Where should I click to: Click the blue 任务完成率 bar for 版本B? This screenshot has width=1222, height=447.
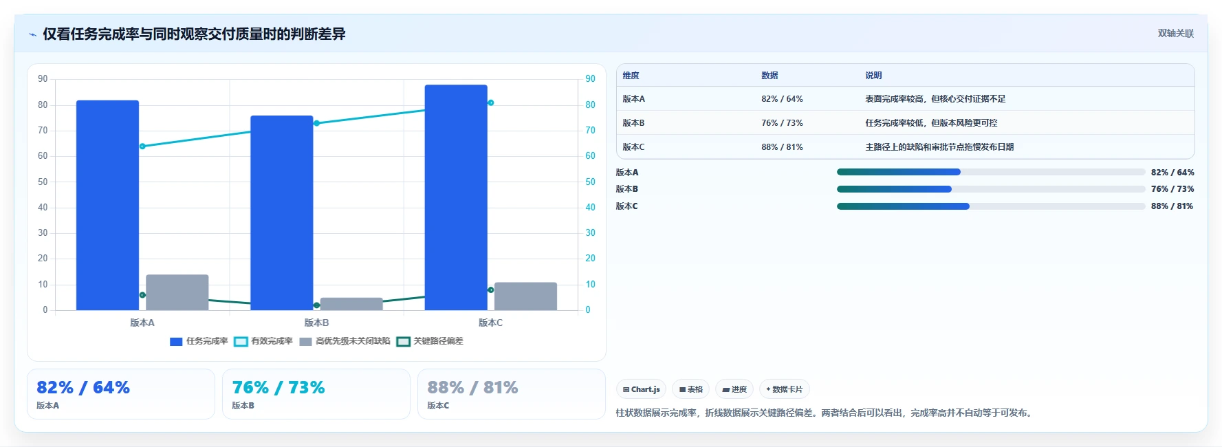pos(281,212)
